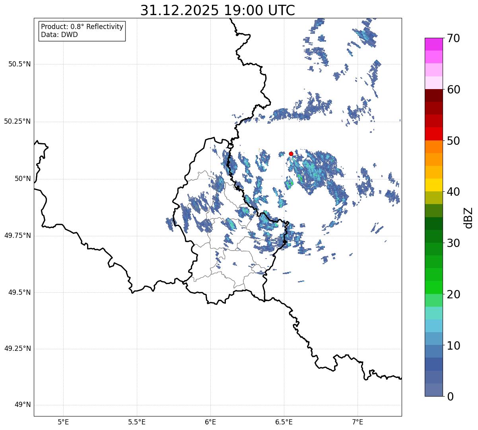Click the colorbar tick label "20"
This screenshot has height=430, width=478.
click(x=453, y=294)
